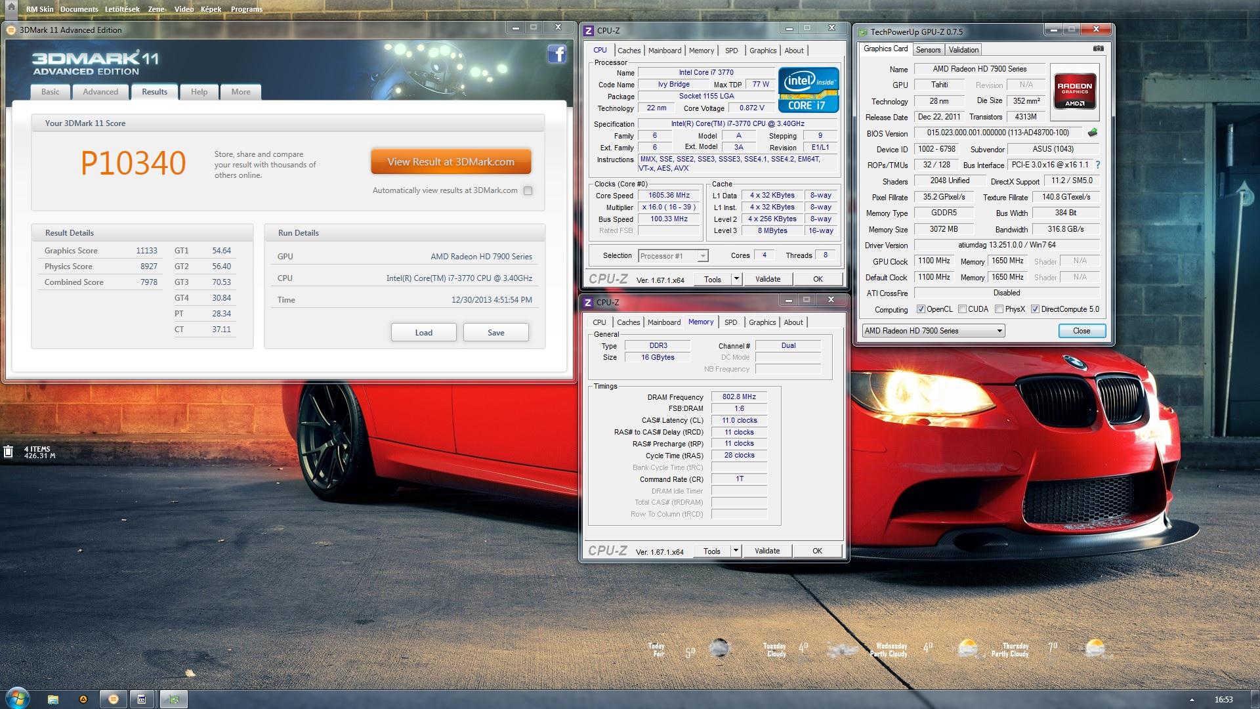The width and height of the screenshot is (1260, 709).
Task: Open the Windows Start orb
Action: click(17, 698)
